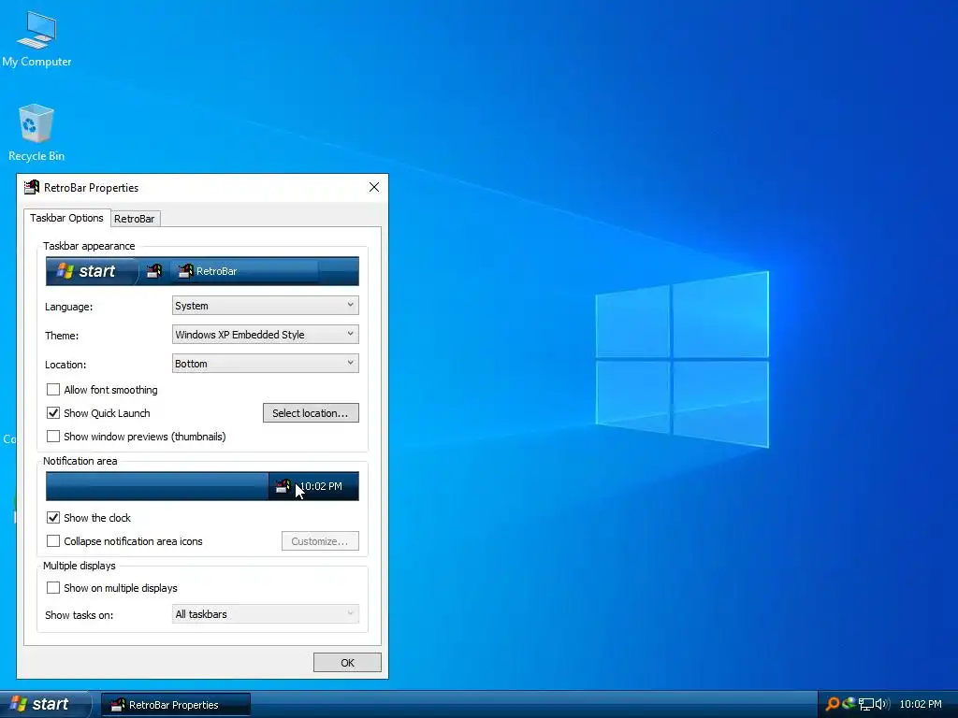Click the tray icon in the notification area preview
This screenshot has height=718, width=958.
click(x=282, y=486)
